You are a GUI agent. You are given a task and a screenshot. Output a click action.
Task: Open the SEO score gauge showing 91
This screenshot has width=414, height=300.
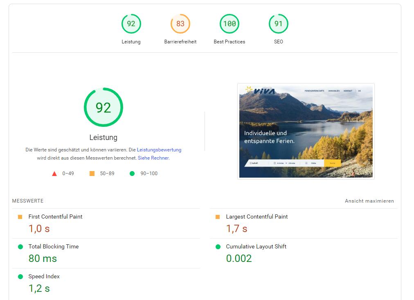(x=278, y=24)
